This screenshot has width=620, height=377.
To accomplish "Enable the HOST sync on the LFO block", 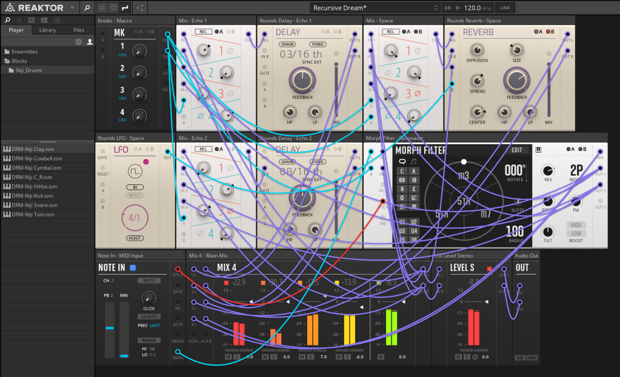I will tap(135, 238).
